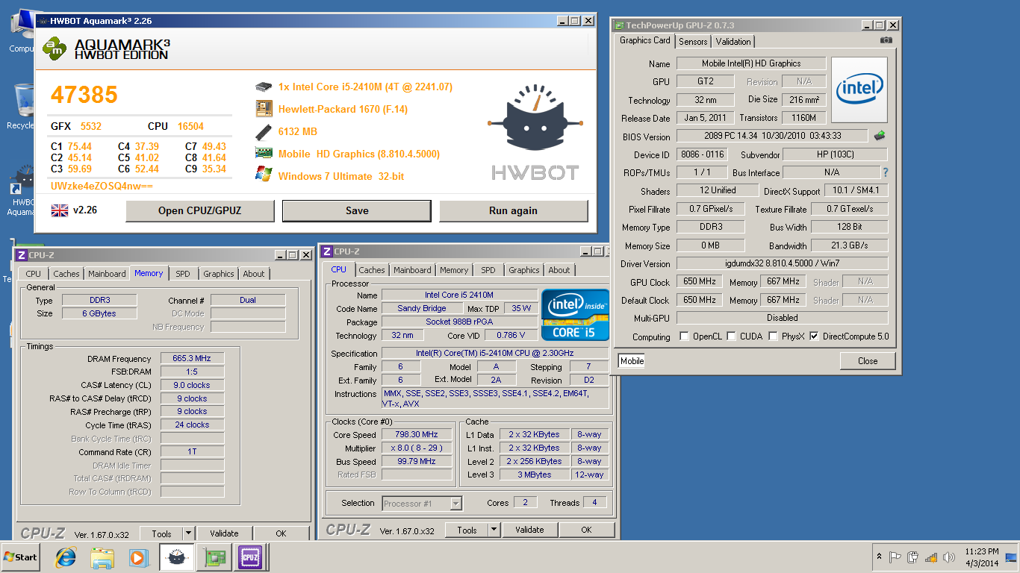Open the SPD tab in Memory CPU-Z window

(183, 274)
